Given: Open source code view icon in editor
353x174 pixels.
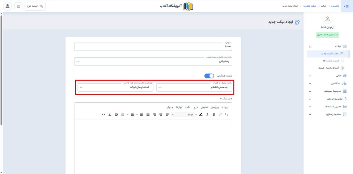Looking at the screenshot, I should point(103,114).
